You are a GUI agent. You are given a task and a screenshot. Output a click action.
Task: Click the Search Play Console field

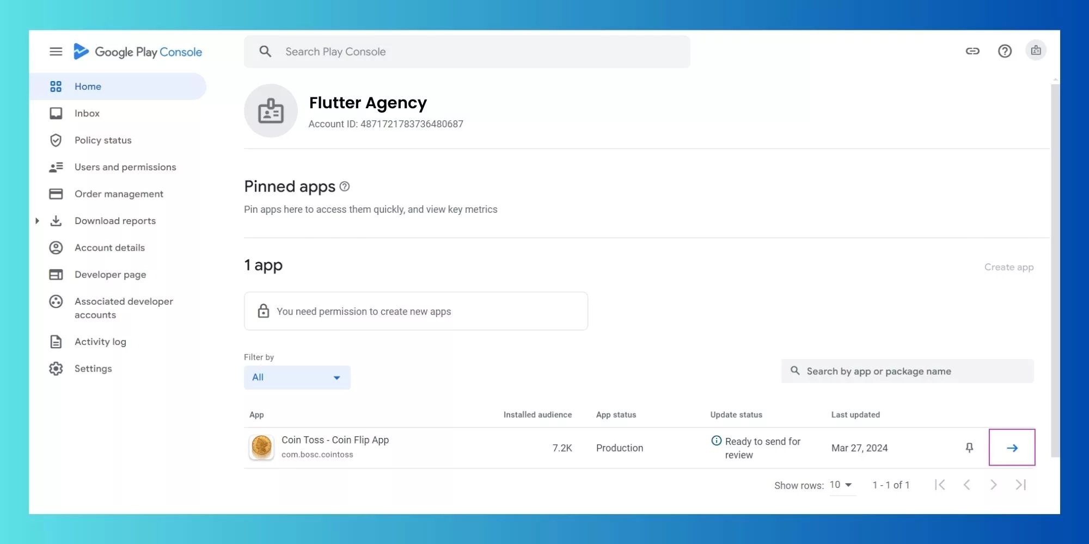[x=467, y=52]
